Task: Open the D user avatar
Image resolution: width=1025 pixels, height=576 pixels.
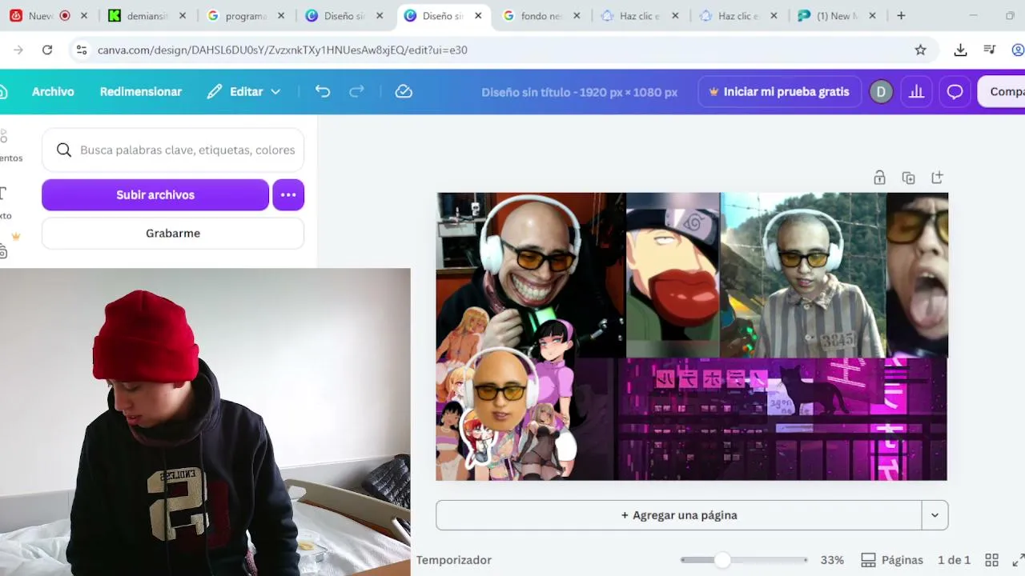Action: 881,92
